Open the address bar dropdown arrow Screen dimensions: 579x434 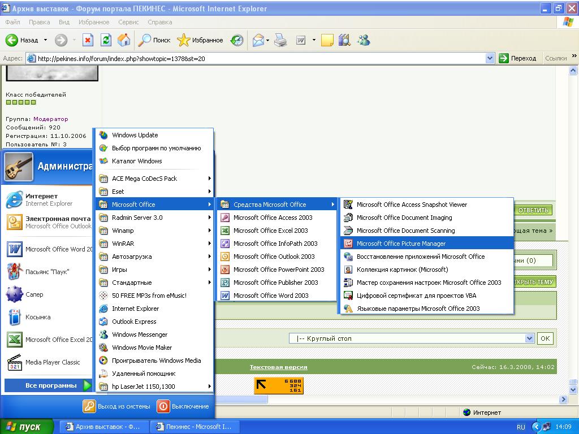pos(490,58)
